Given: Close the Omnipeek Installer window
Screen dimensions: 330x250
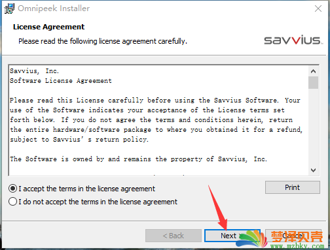Looking at the screenshot, I should pos(318,8).
